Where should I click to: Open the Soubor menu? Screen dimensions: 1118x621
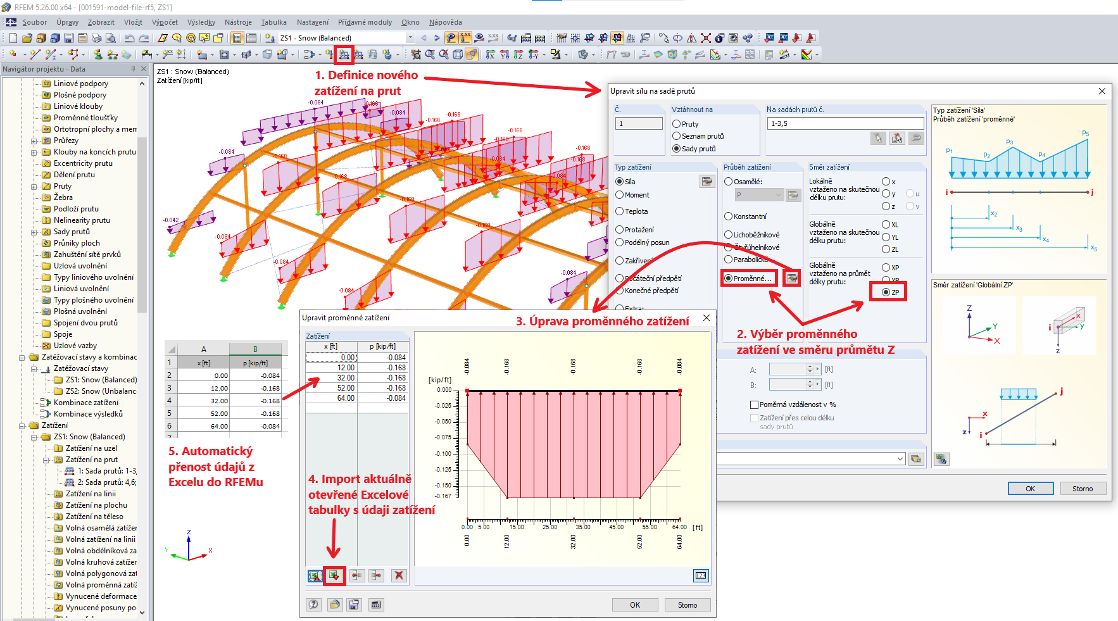[35, 22]
